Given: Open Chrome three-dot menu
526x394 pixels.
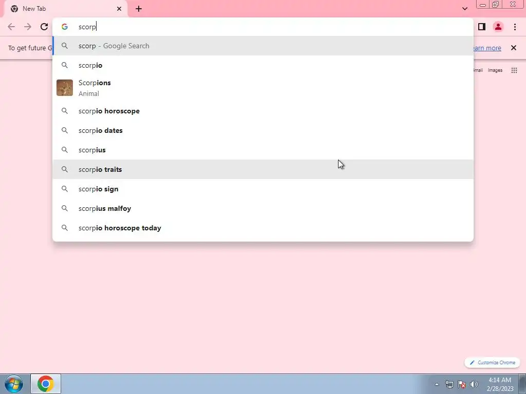Looking at the screenshot, I should point(515,27).
